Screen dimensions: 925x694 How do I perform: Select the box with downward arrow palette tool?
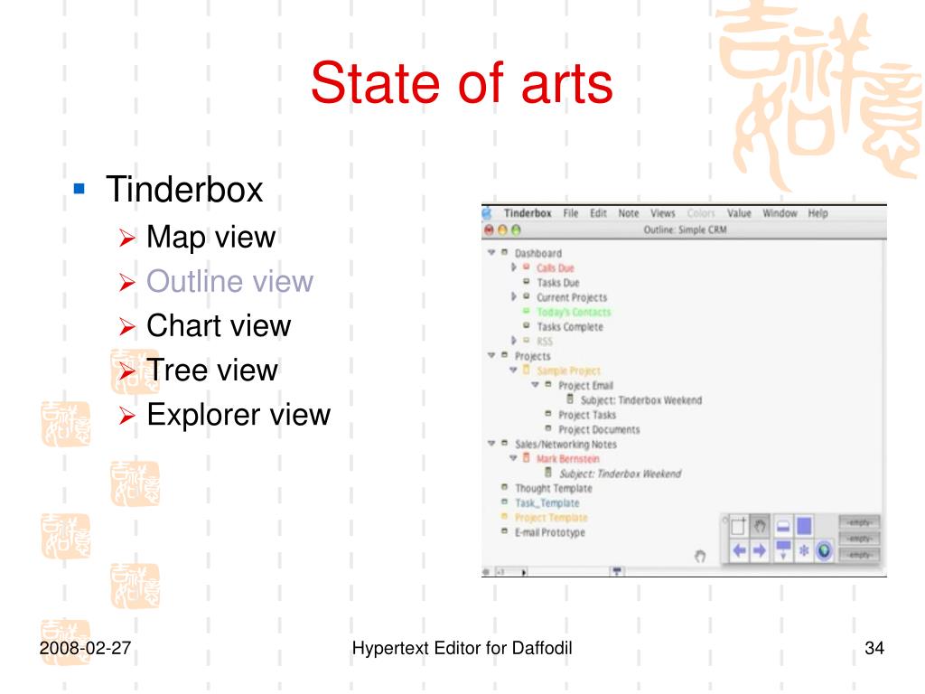[x=783, y=549]
